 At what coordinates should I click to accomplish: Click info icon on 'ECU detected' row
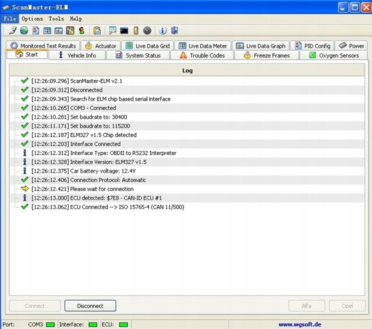(25, 198)
